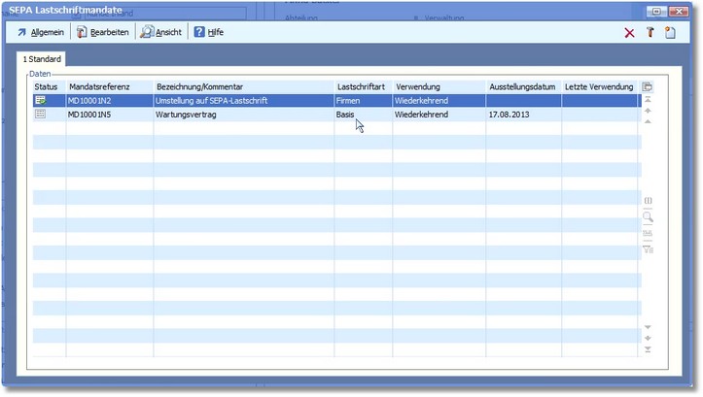703x397 pixels.
Task: Click the filter icon beside the table
Action: [648, 248]
